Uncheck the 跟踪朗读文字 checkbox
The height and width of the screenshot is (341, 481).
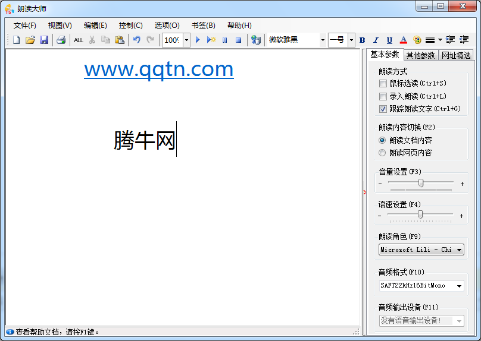(x=383, y=109)
